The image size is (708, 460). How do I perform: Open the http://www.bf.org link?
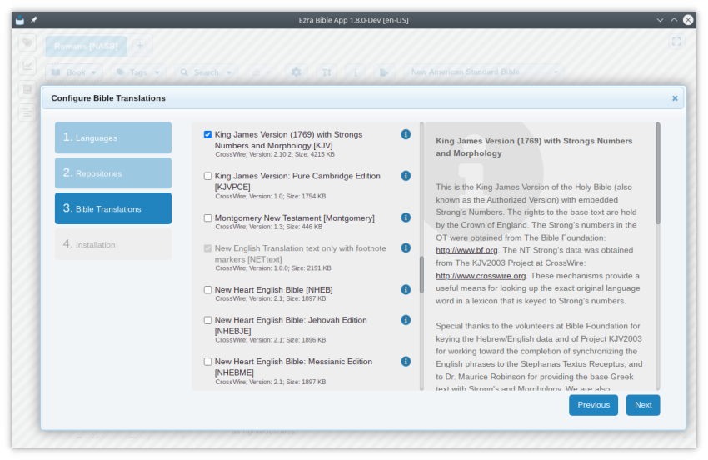[466, 250]
